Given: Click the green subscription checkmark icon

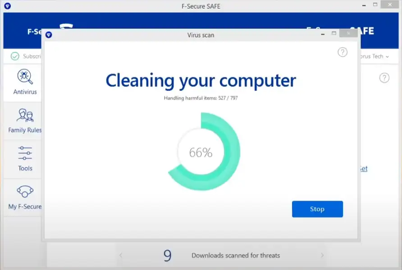Looking at the screenshot, I should tap(15, 56).
